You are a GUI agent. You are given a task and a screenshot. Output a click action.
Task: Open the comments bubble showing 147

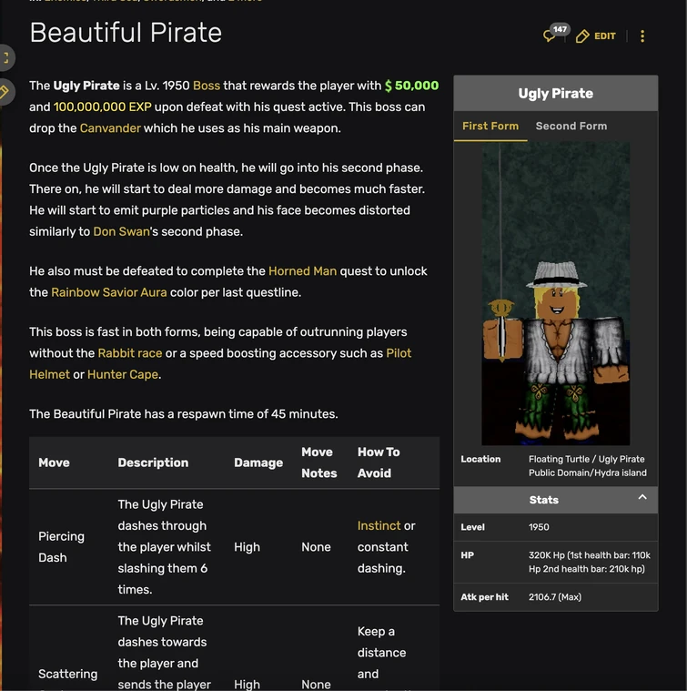551,36
